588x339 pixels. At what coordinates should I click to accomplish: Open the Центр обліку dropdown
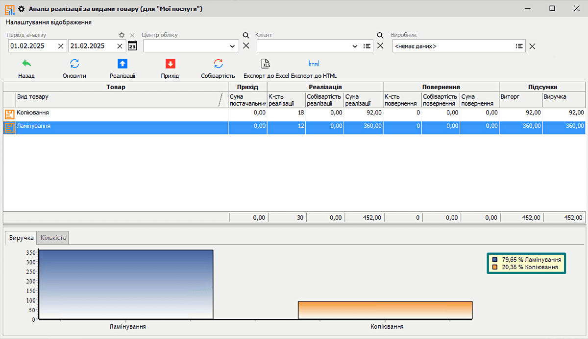[233, 46]
